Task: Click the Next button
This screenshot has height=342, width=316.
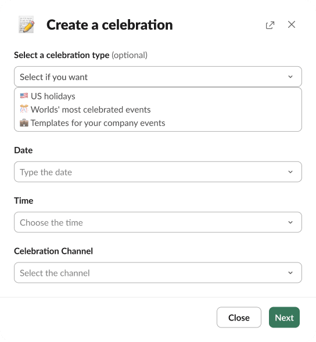Action: pyautogui.click(x=284, y=318)
